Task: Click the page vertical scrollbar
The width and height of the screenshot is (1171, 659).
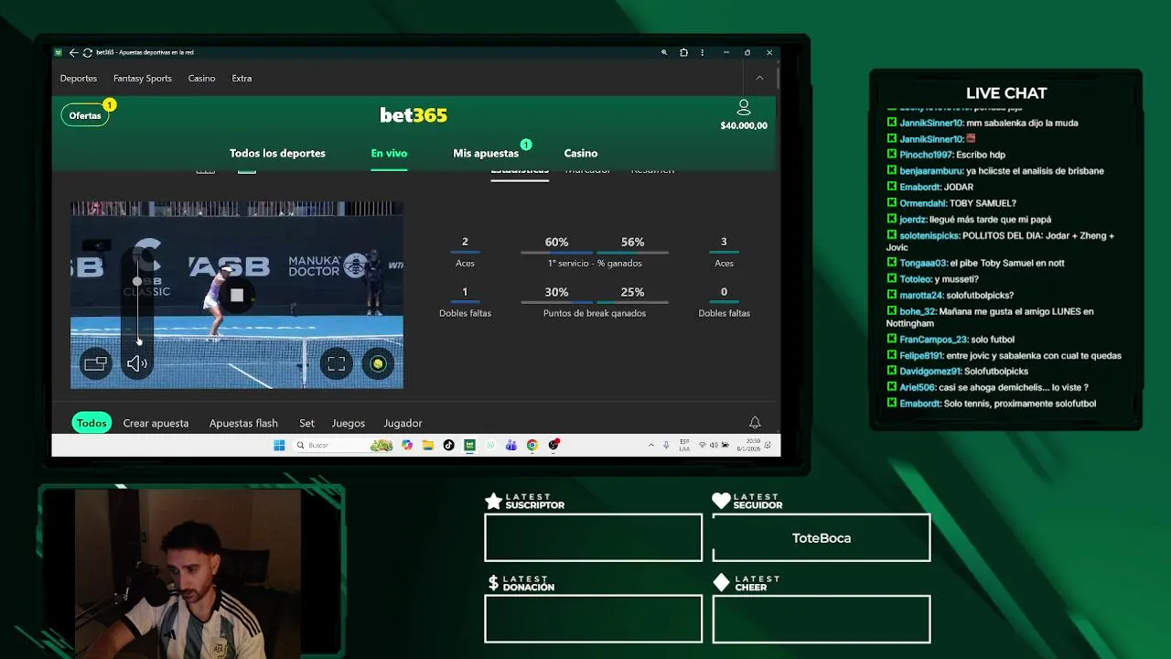Action: (778, 78)
